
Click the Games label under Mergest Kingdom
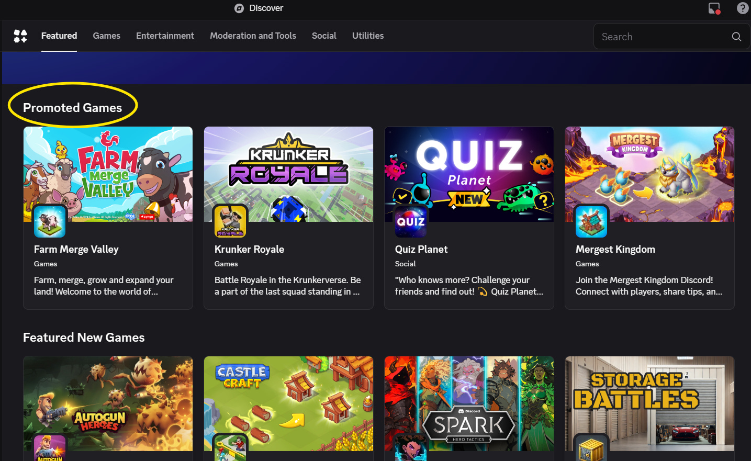click(x=587, y=264)
